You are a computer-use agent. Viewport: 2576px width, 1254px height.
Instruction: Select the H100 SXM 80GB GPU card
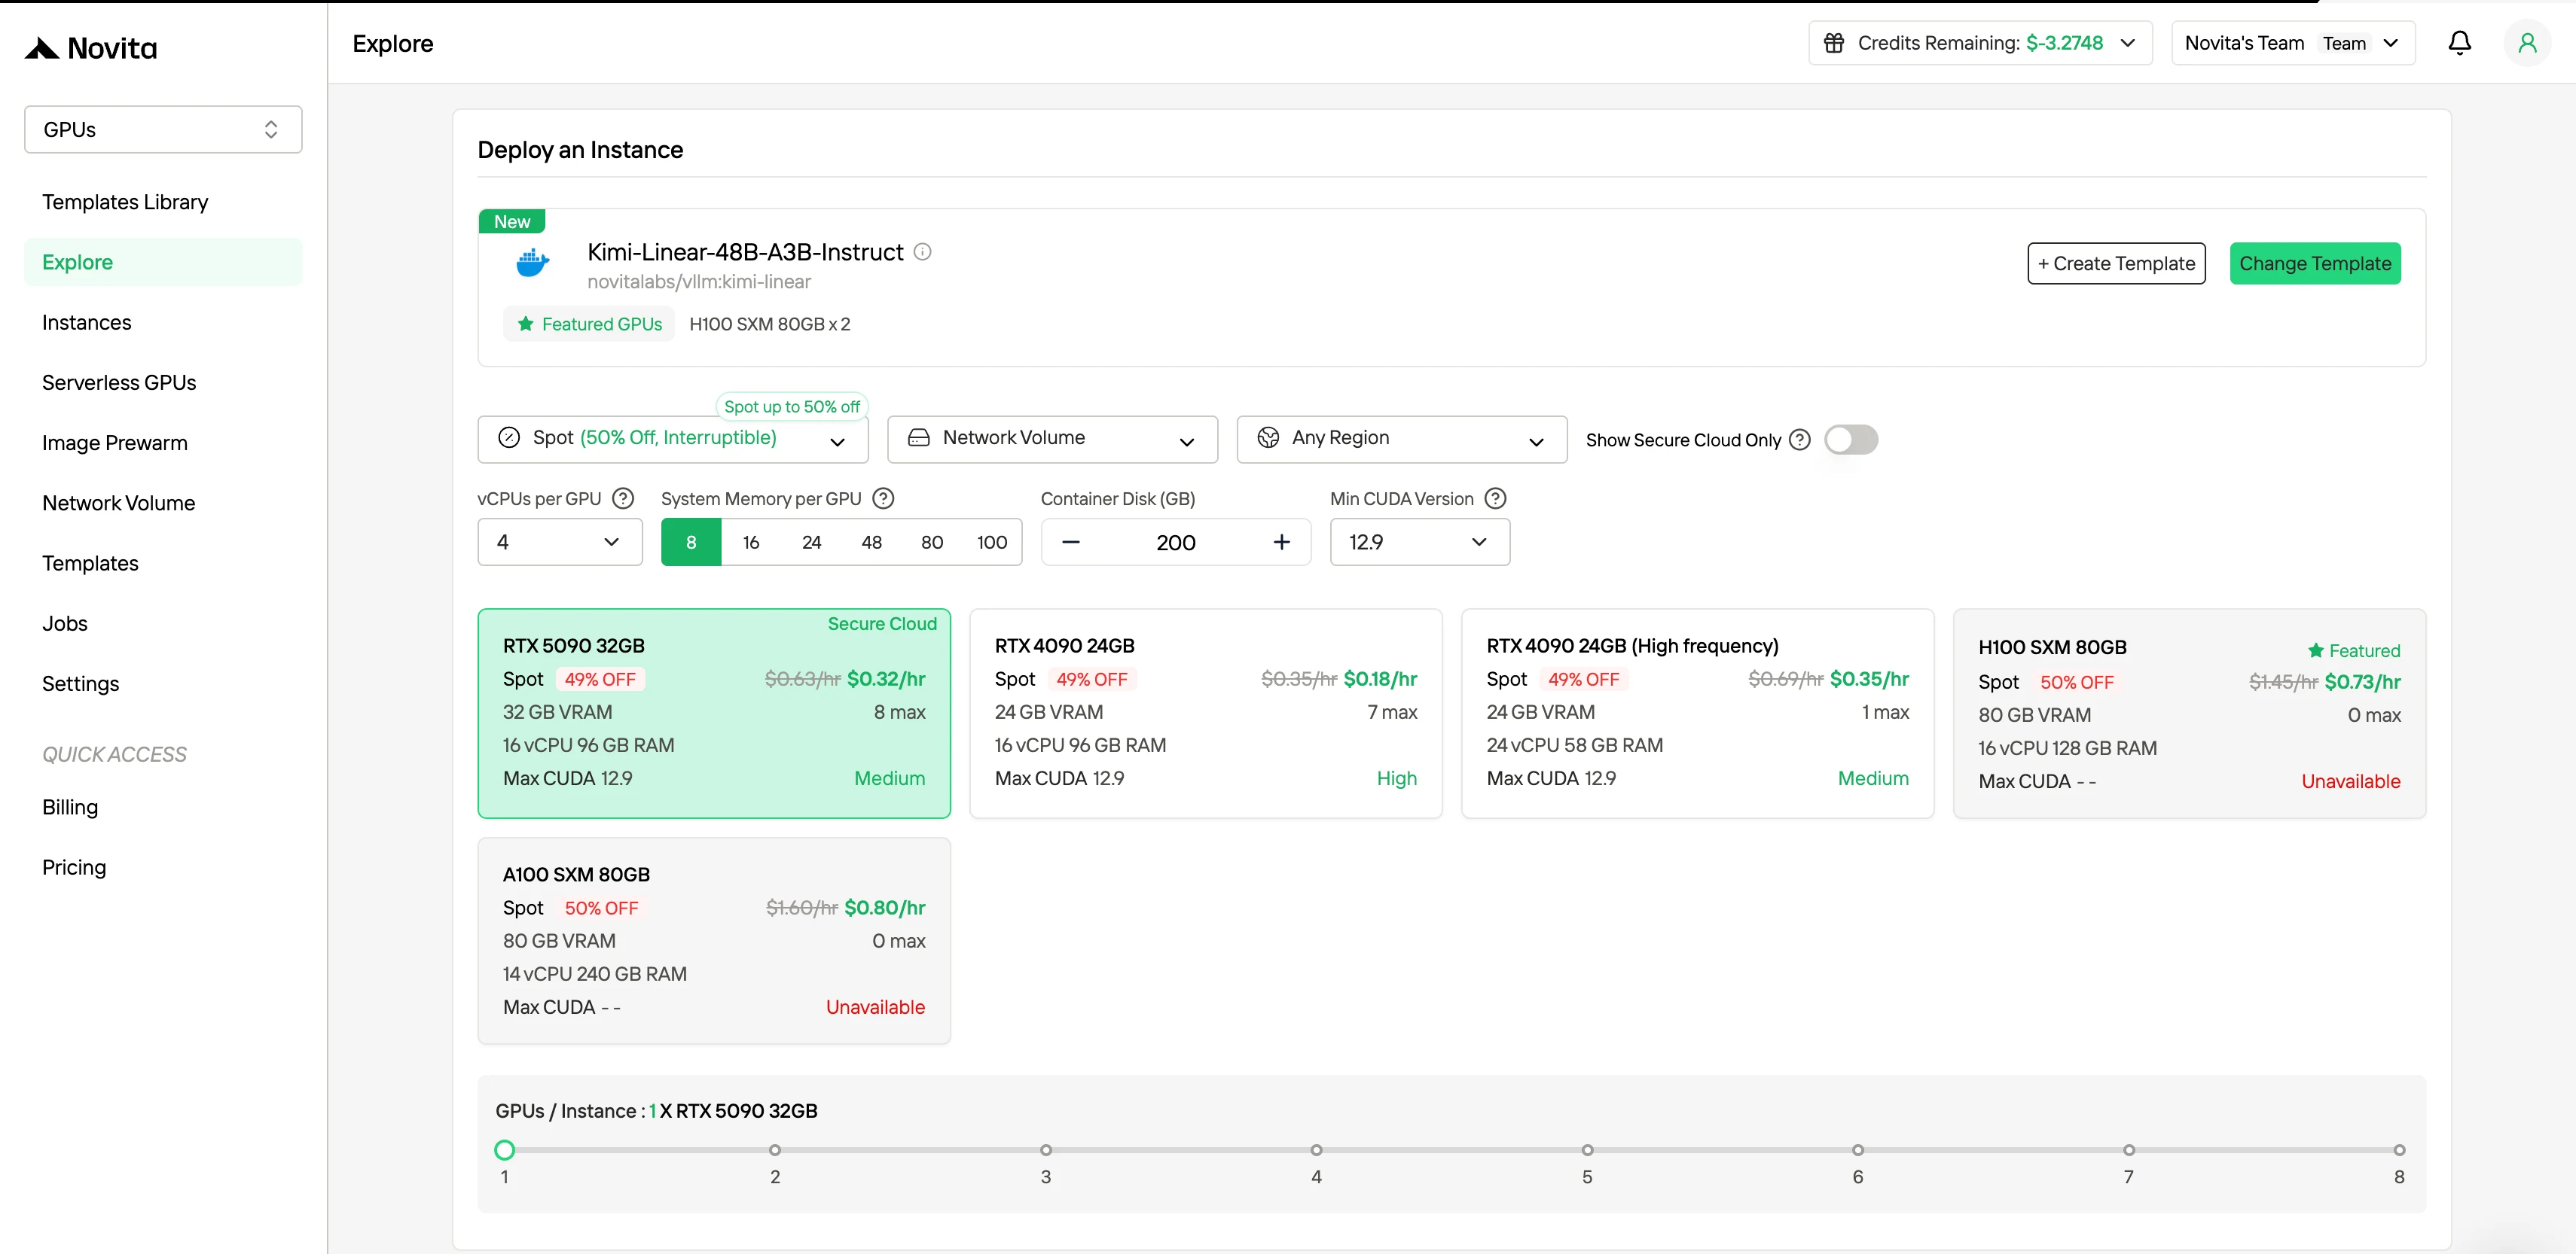(x=2189, y=714)
